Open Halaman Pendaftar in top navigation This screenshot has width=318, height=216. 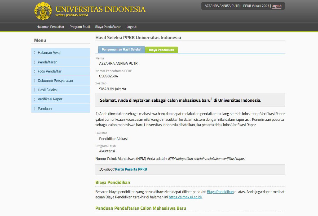50,27
